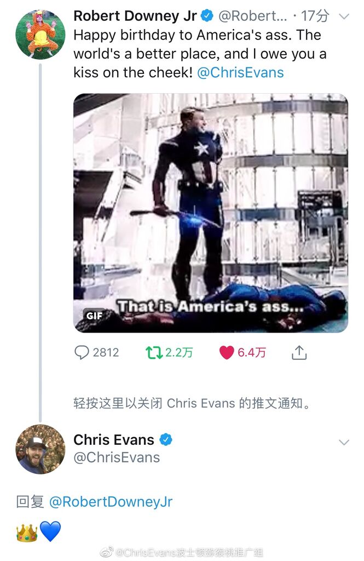Click the 2812 replies count
This screenshot has width=364, height=561.
[106, 352]
